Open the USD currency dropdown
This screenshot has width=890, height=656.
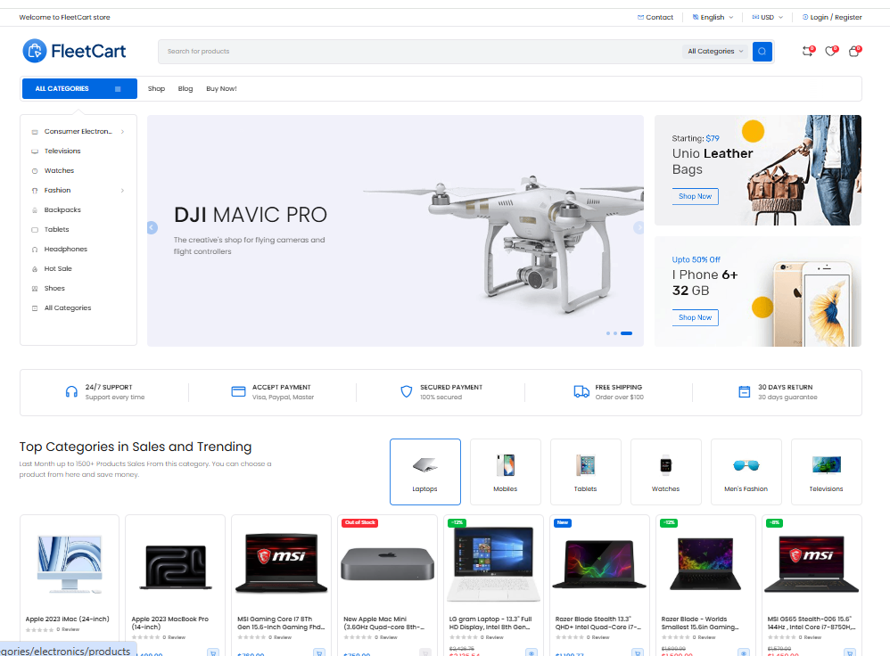pos(767,17)
